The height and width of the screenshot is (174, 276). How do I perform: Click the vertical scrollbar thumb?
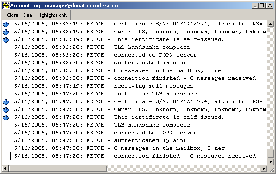pyautogui.click(x=270, y=154)
